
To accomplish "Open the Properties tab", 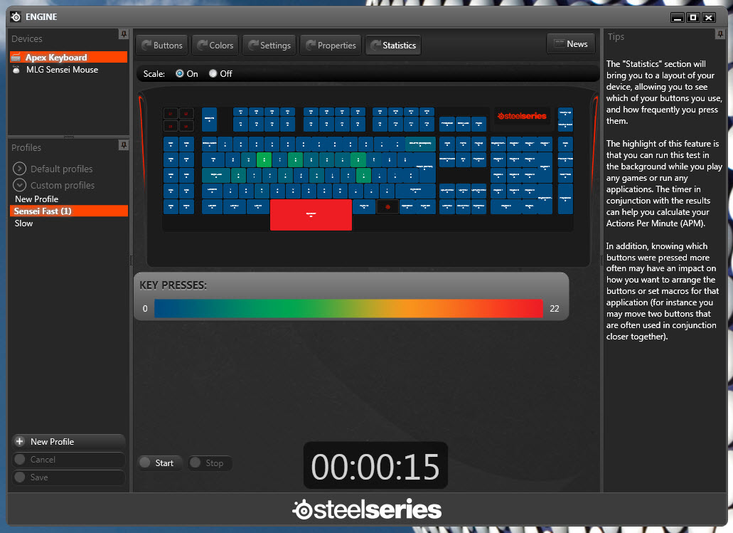I will [x=331, y=46].
